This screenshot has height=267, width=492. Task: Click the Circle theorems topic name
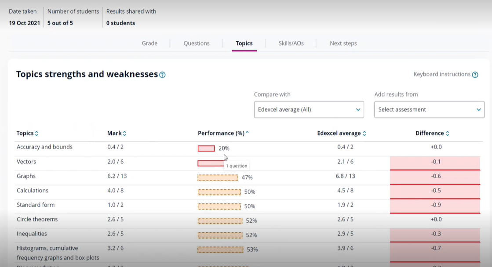coord(37,220)
